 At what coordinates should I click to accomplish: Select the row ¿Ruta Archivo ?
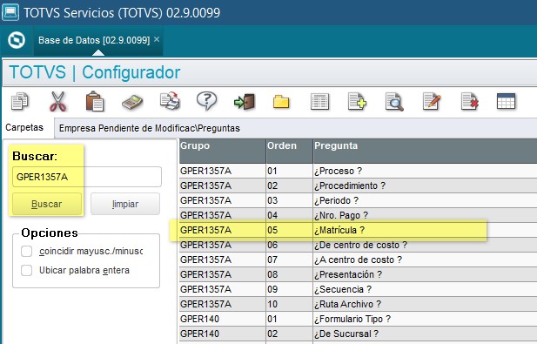358,304
